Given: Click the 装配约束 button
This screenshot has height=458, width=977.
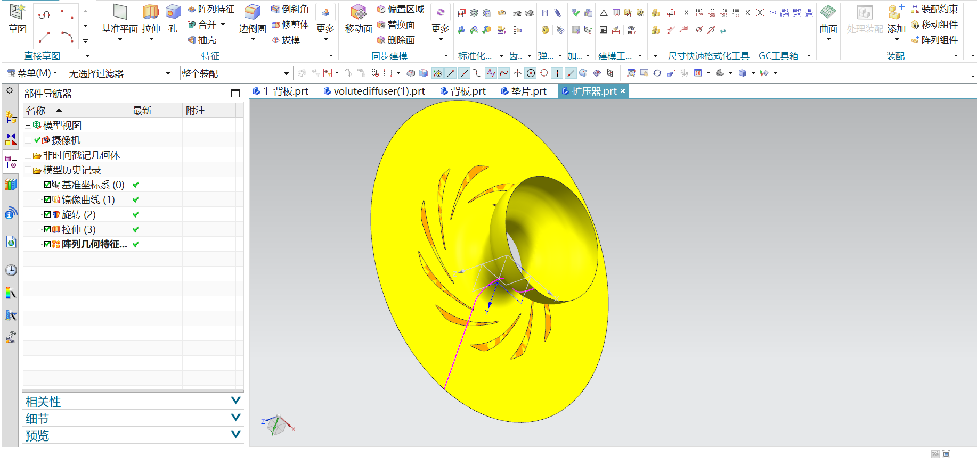Looking at the screenshot, I should click(934, 9).
